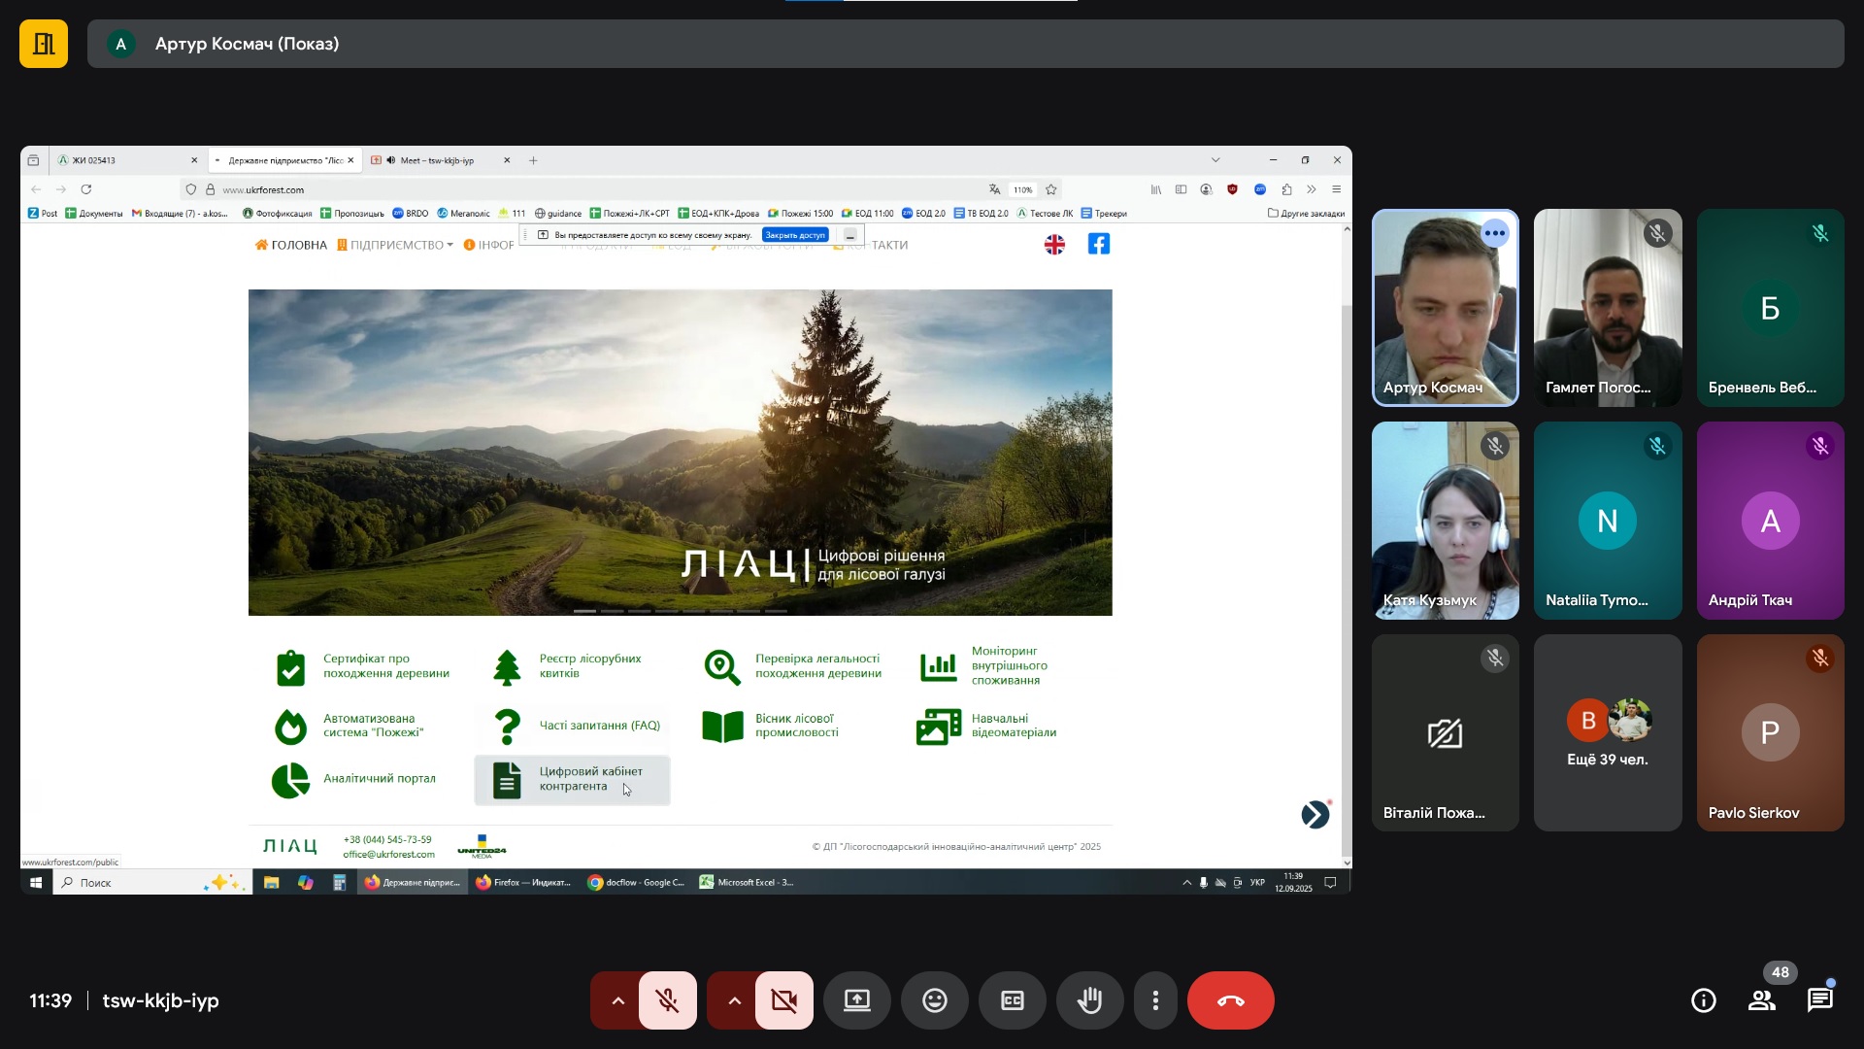Select Гамлет Погос participant video tile
The width and height of the screenshot is (1864, 1049).
(1607, 307)
